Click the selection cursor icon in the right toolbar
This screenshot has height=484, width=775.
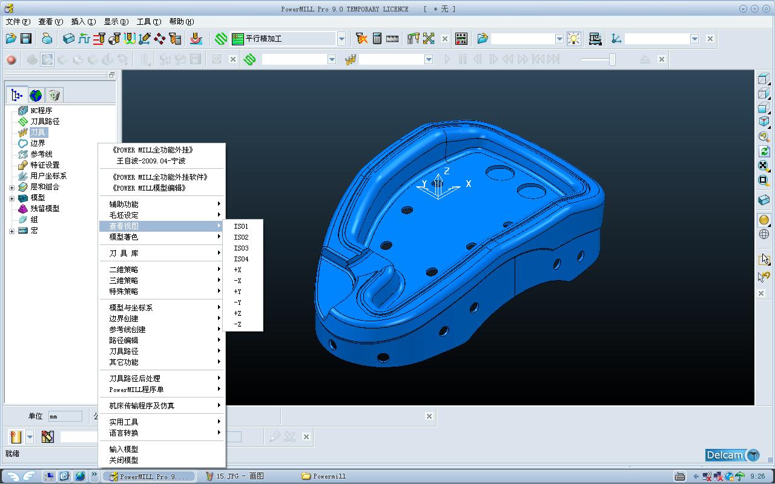click(x=764, y=259)
